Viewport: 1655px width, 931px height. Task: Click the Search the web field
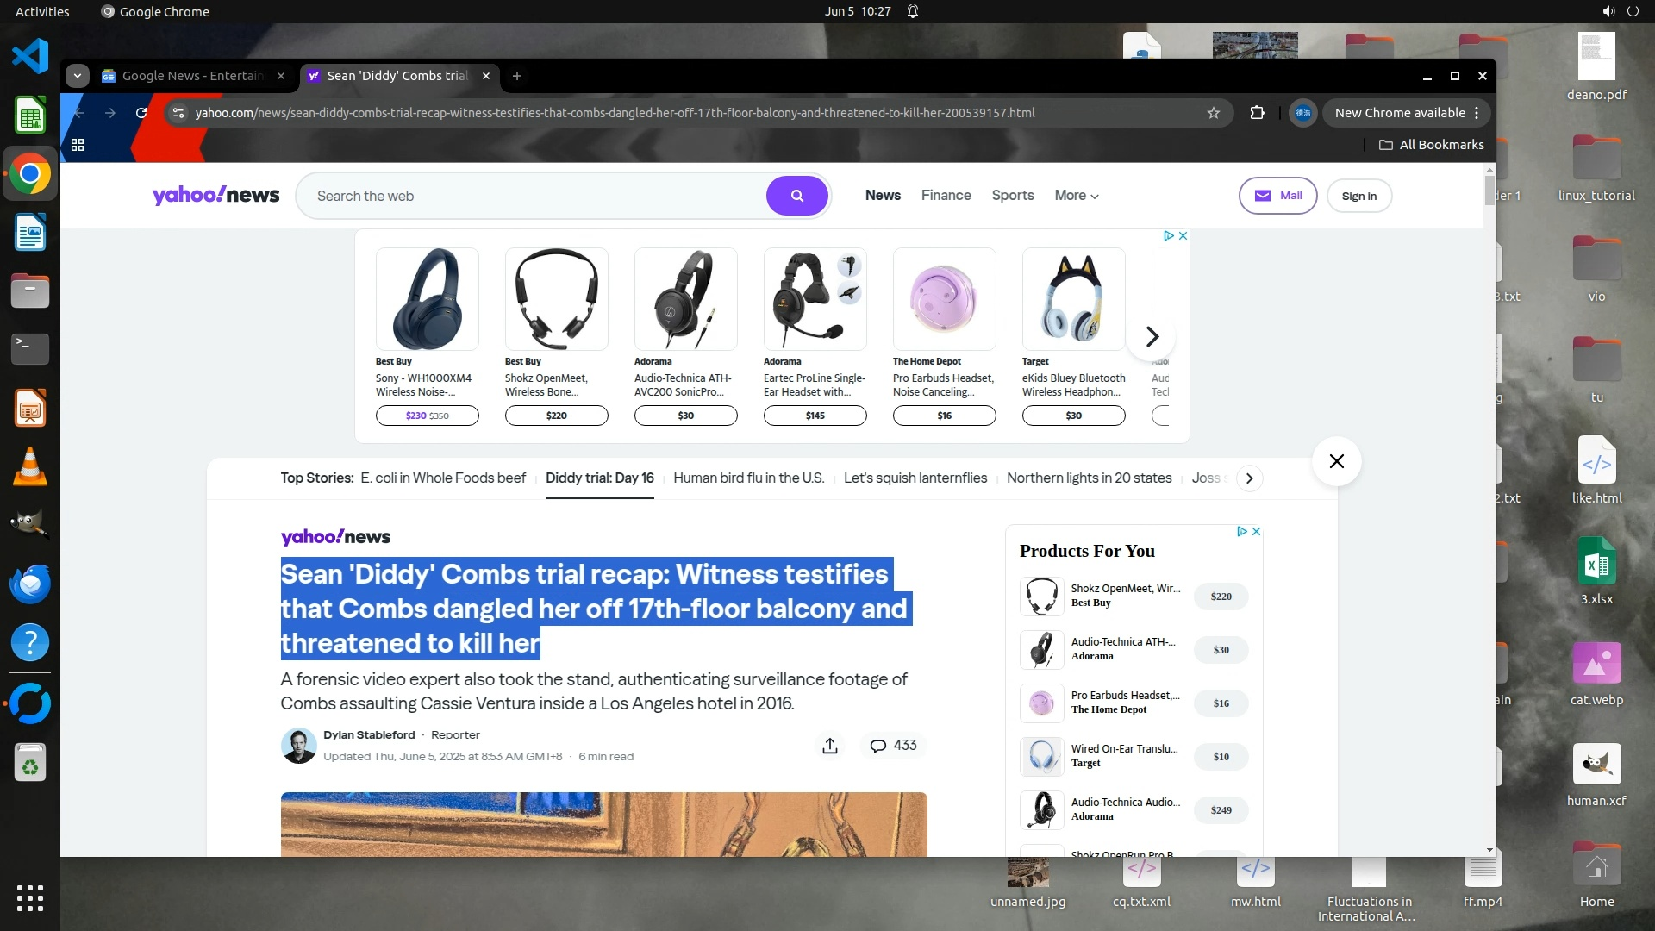tap(534, 196)
